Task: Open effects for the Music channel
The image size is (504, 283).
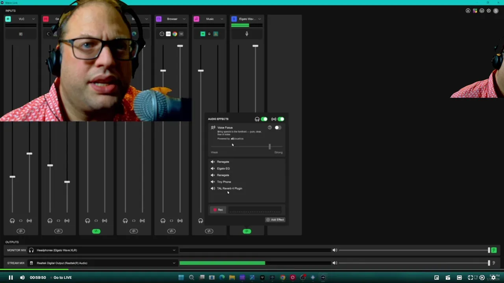Action: coord(209,231)
